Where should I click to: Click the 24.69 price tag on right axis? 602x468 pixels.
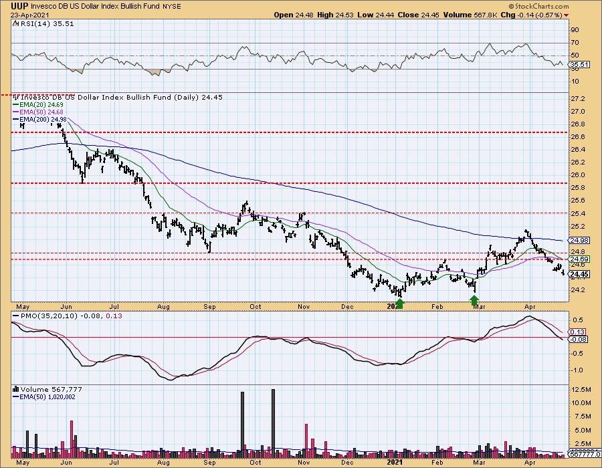[579, 259]
